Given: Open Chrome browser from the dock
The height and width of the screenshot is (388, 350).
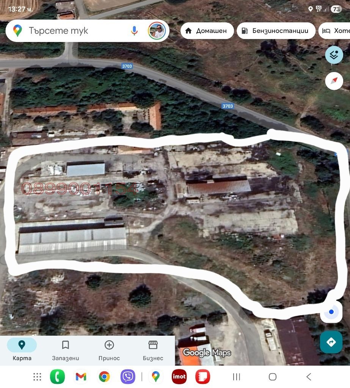Looking at the screenshot, I should pos(104,377).
